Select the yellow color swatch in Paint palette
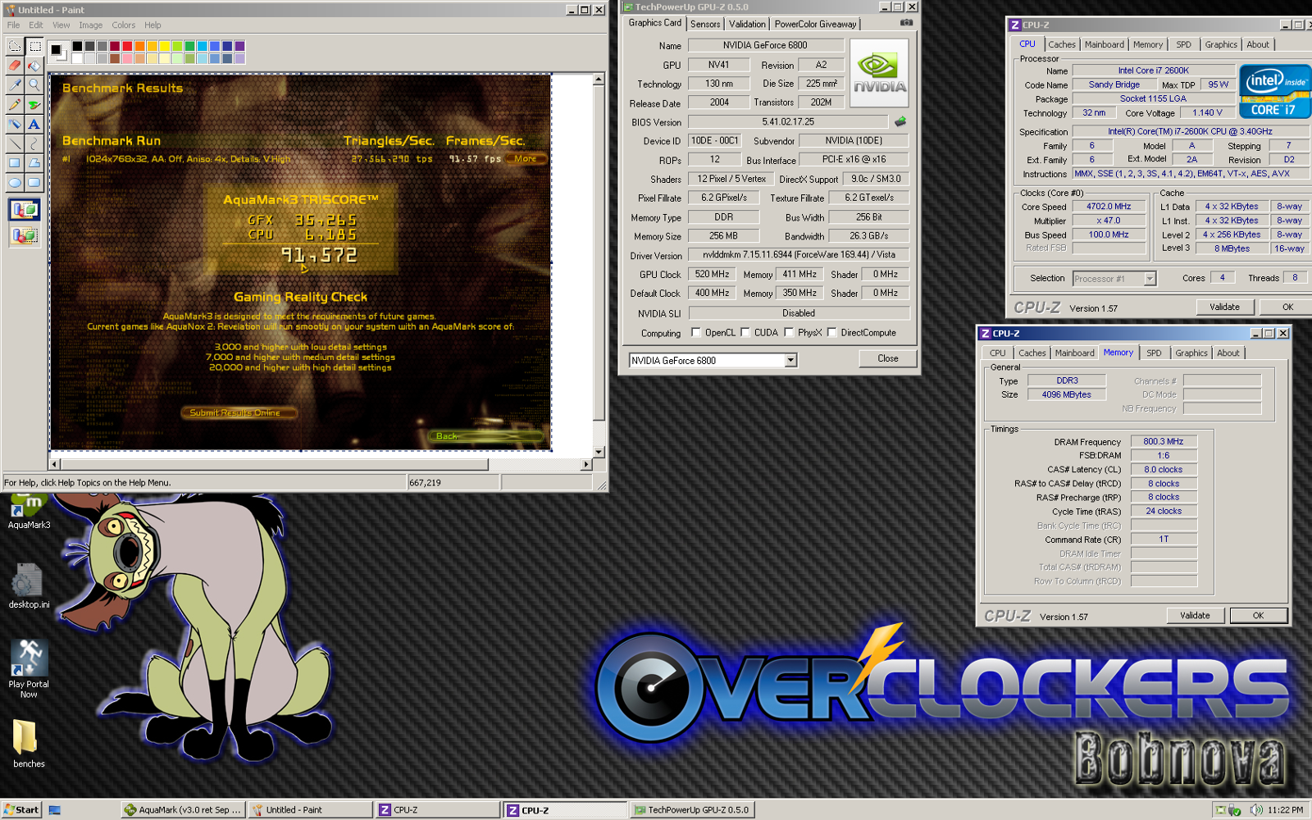1312x820 pixels. click(x=165, y=46)
